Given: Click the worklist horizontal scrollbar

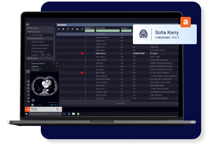Looking at the screenshot, I should click(x=95, y=101).
